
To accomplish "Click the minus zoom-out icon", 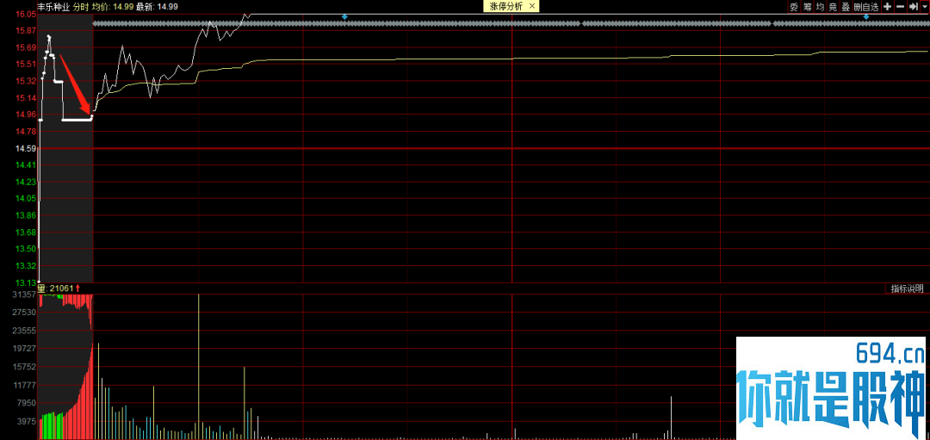I will point(901,7).
